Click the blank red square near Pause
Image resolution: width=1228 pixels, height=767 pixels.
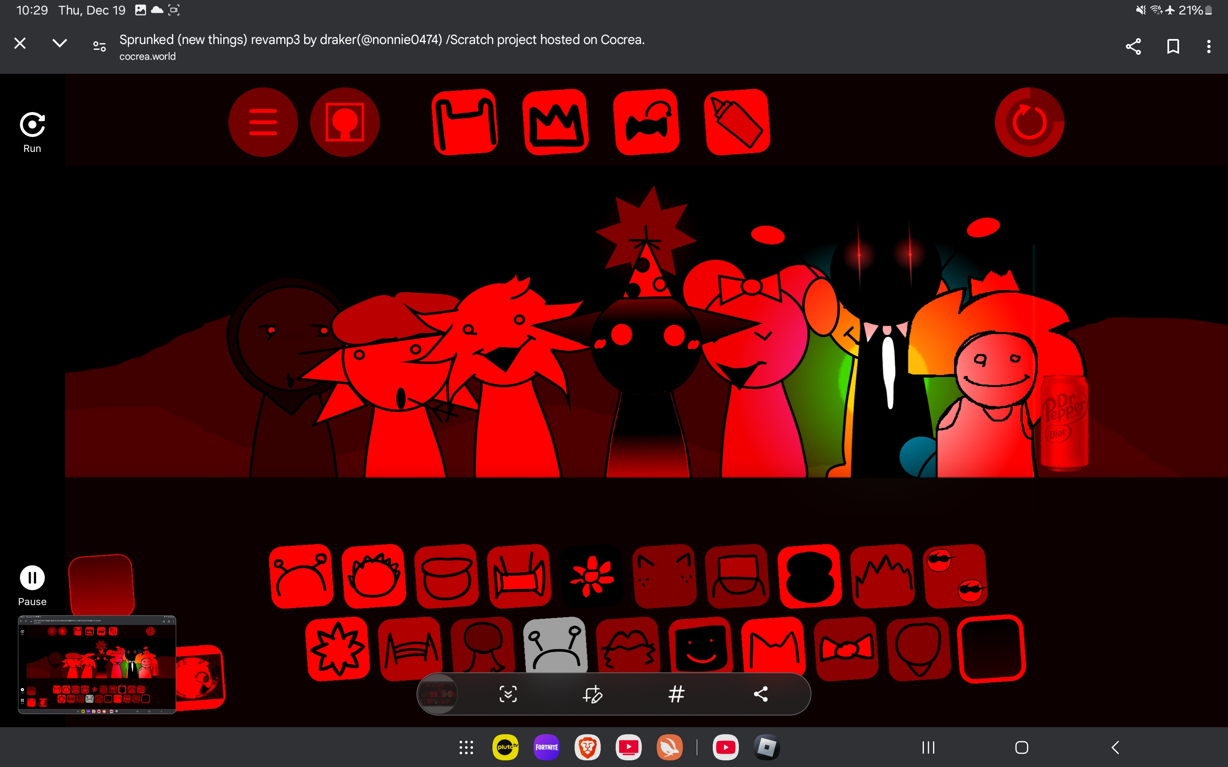tap(101, 585)
